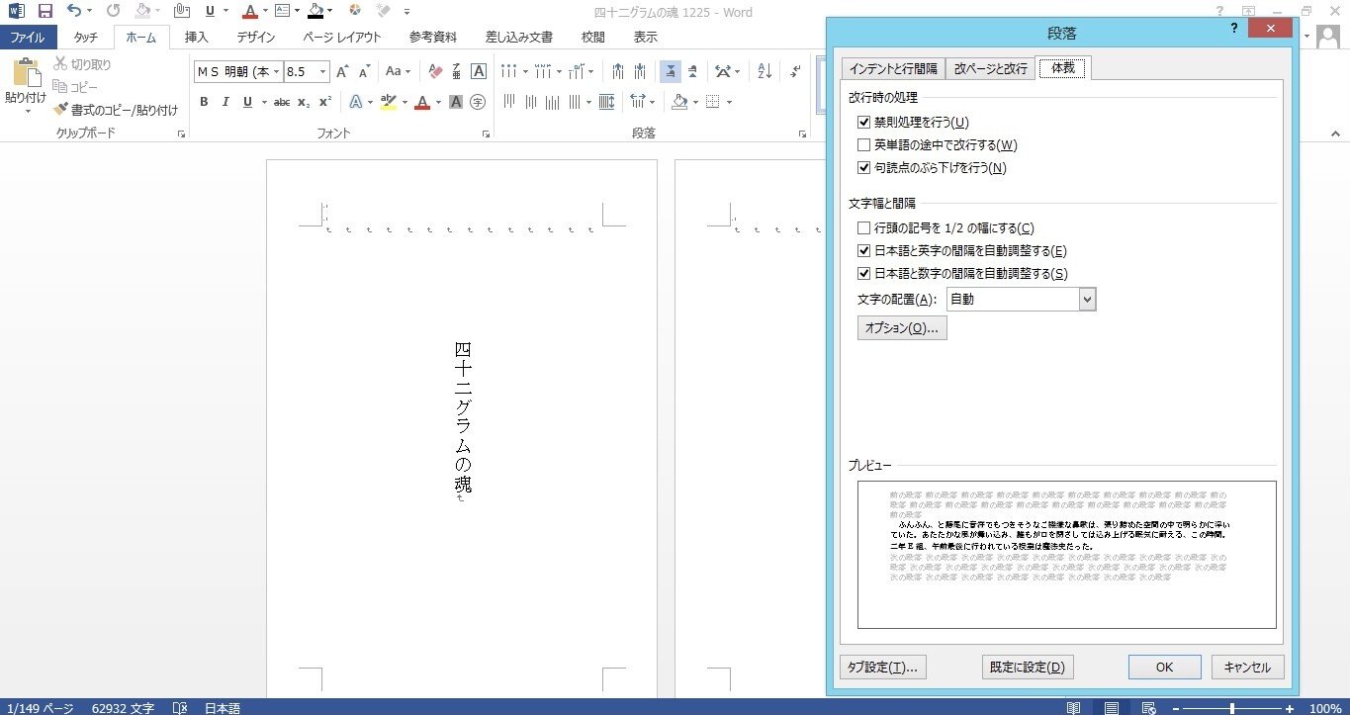Screen dimensions: 1350x715
Task: Decrease font size with shrink font icon
Action: [x=364, y=71]
